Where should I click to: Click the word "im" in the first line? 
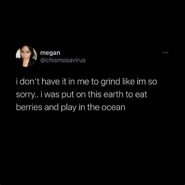(x=141, y=82)
